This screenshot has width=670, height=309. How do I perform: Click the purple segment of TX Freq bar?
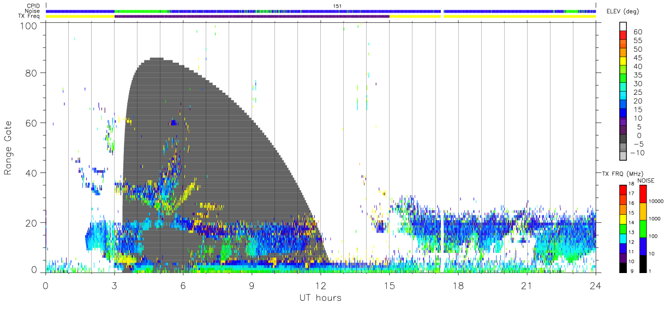click(x=252, y=16)
